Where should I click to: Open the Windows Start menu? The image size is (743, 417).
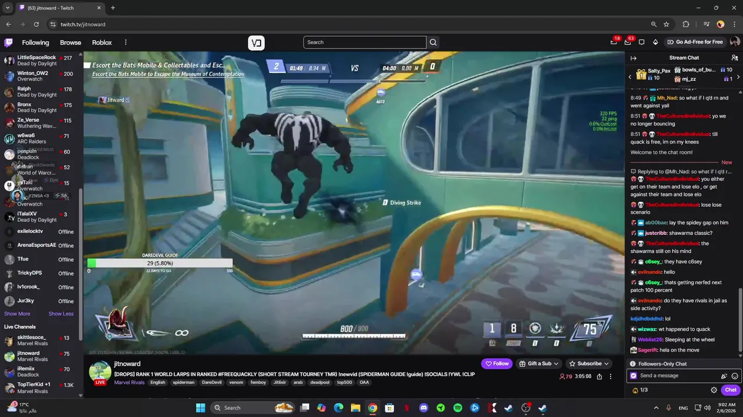[x=200, y=408]
